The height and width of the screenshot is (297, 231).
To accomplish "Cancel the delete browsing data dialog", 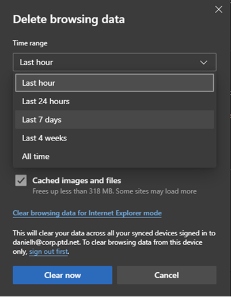I will [x=166, y=275].
